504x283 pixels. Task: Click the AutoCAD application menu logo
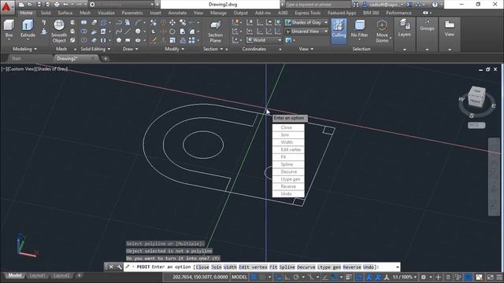(7, 7)
